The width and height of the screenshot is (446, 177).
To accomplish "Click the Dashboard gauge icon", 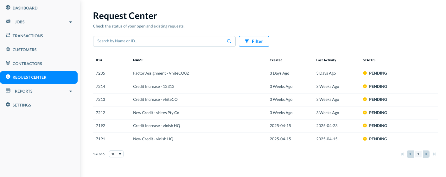I will click(8, 8).
